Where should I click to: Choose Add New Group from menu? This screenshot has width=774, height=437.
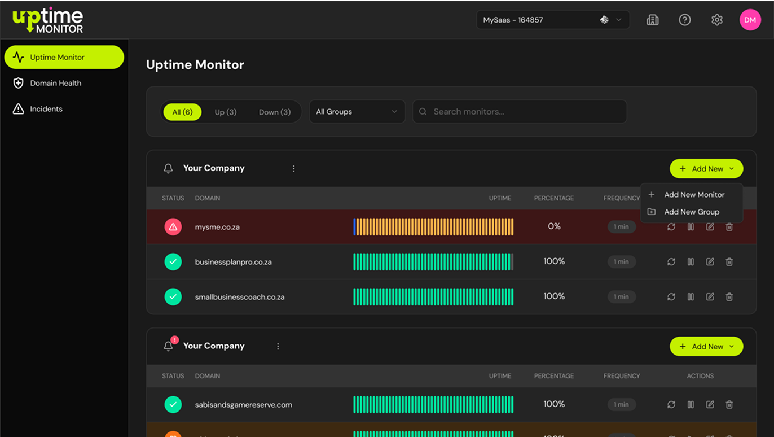[692, 212]
